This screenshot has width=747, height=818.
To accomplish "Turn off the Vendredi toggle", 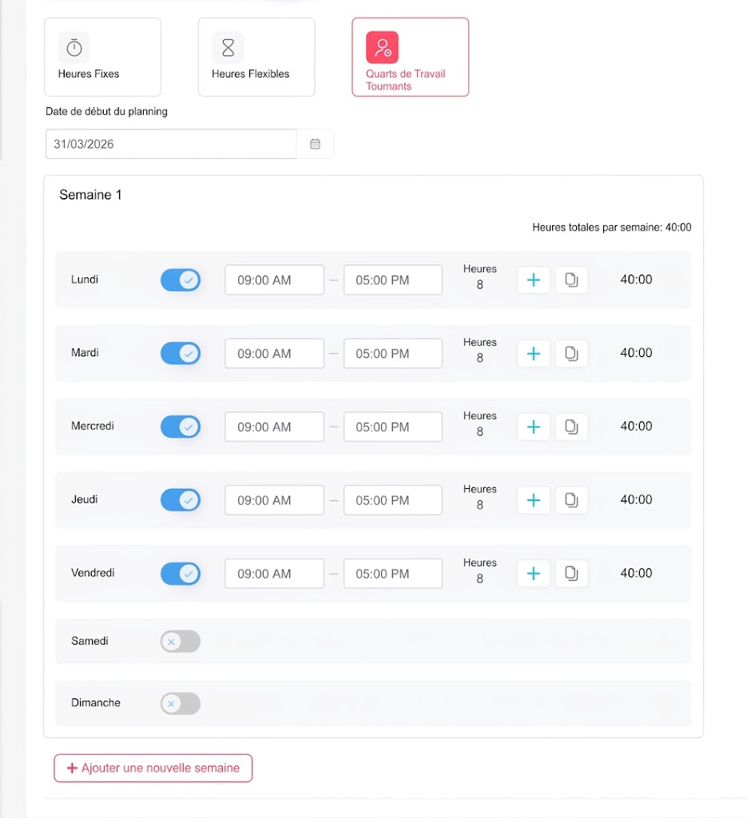I will tap(181, 574).
